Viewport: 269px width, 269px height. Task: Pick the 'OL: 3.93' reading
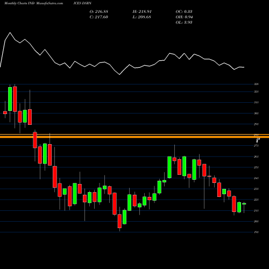(x=184, y=23)
